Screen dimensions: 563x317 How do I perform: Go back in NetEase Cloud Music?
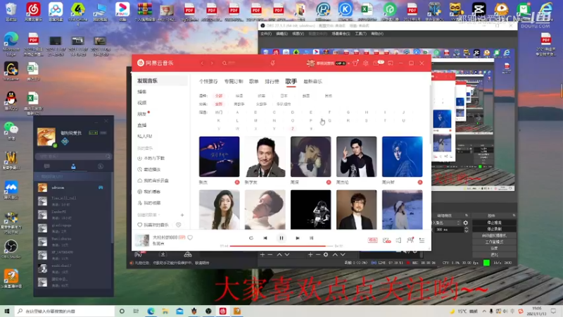pyautogui.click(x=202, y=63)
